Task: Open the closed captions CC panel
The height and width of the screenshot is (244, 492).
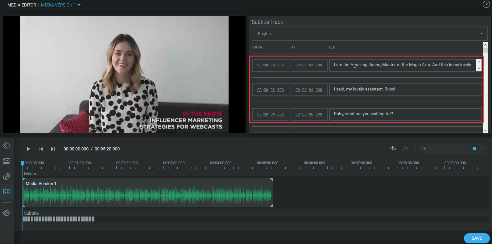Action: 7,191
